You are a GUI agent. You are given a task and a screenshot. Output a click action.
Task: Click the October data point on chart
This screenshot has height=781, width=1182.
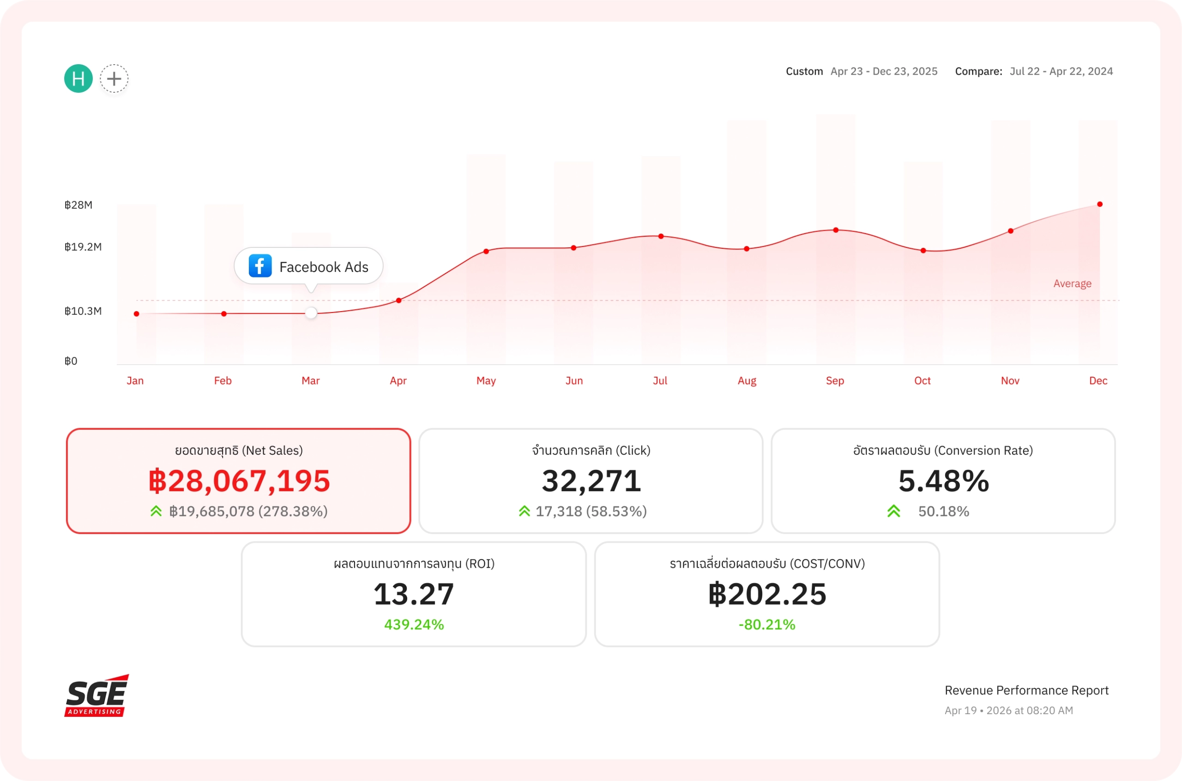(923, 251)
